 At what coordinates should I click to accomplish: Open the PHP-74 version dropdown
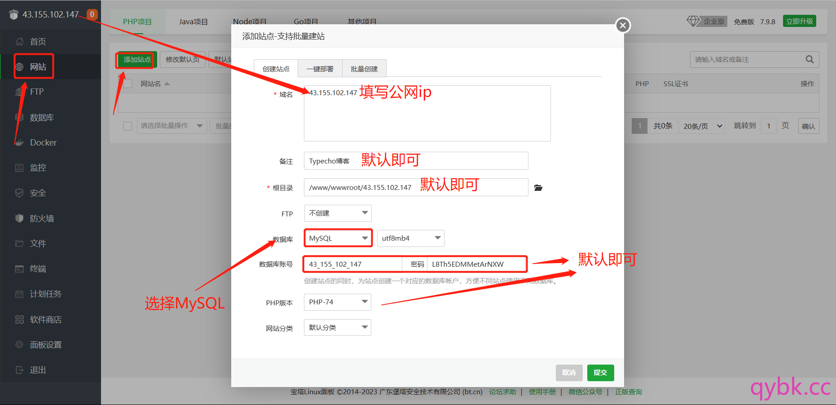pyautogui.click(x=338, y=302)
